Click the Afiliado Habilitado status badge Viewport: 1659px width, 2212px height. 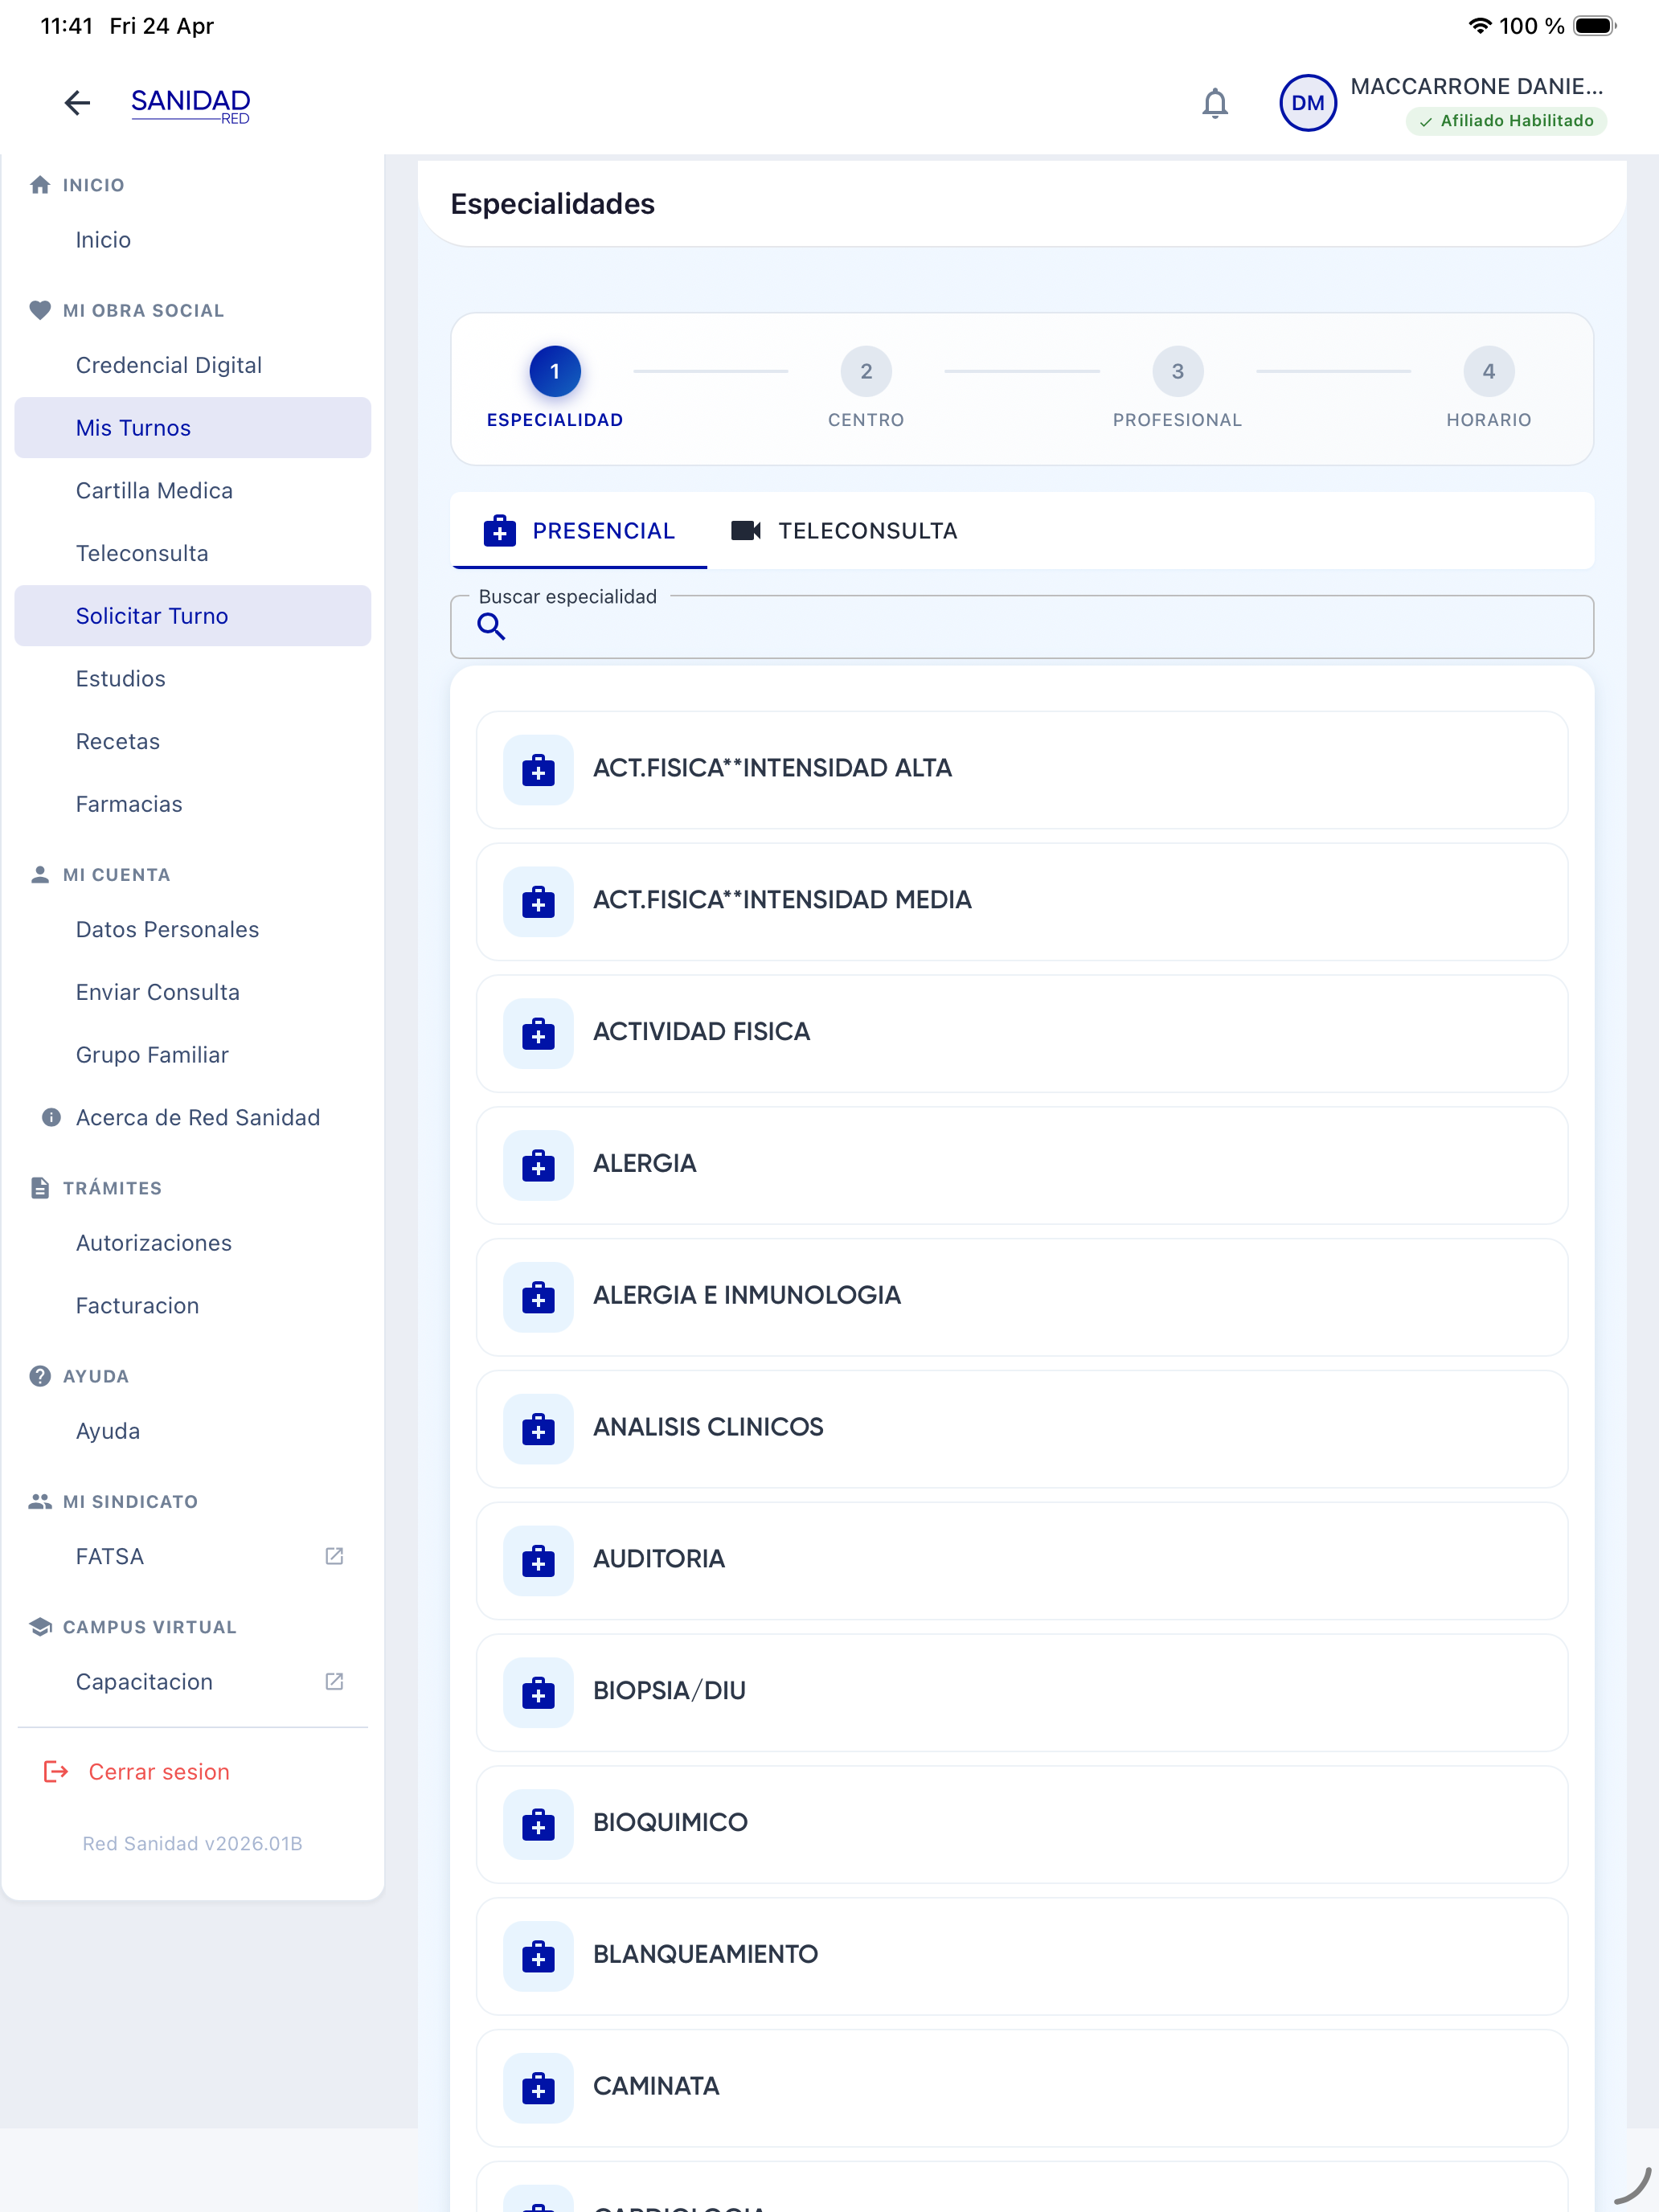pos(1506,121)
